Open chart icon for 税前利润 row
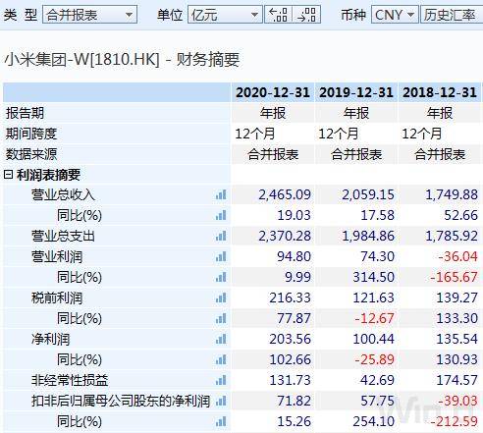483x433 pixels. 221,298
